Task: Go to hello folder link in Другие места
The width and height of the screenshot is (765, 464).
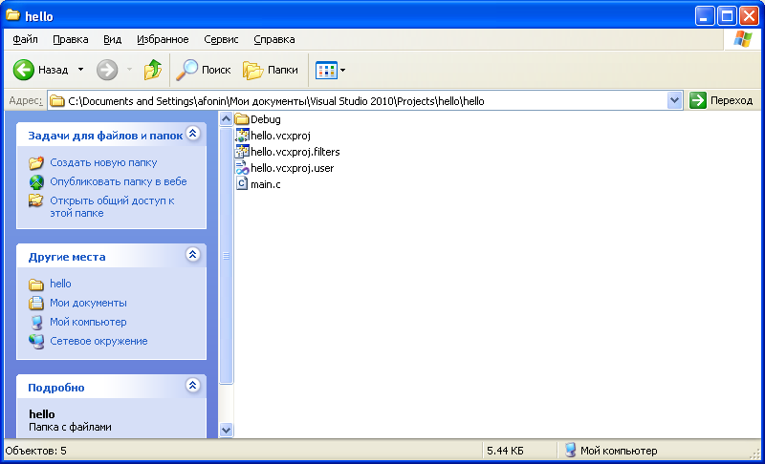Action: [60, 284]
